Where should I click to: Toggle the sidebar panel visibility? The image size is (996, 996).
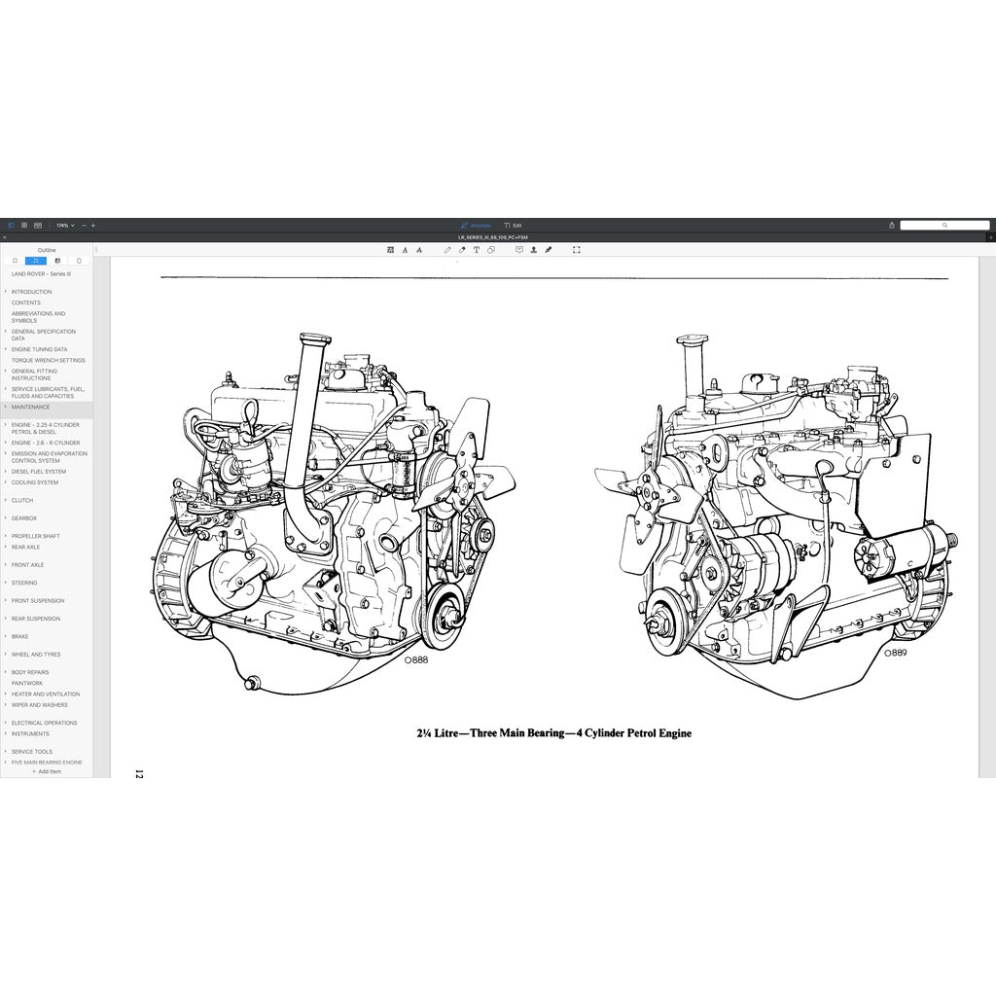(x=11, y=225)
